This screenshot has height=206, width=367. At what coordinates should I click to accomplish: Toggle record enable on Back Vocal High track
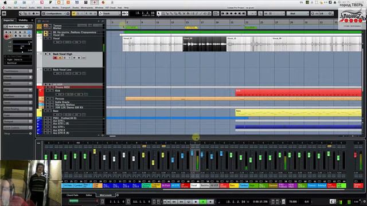pos(55,58)
